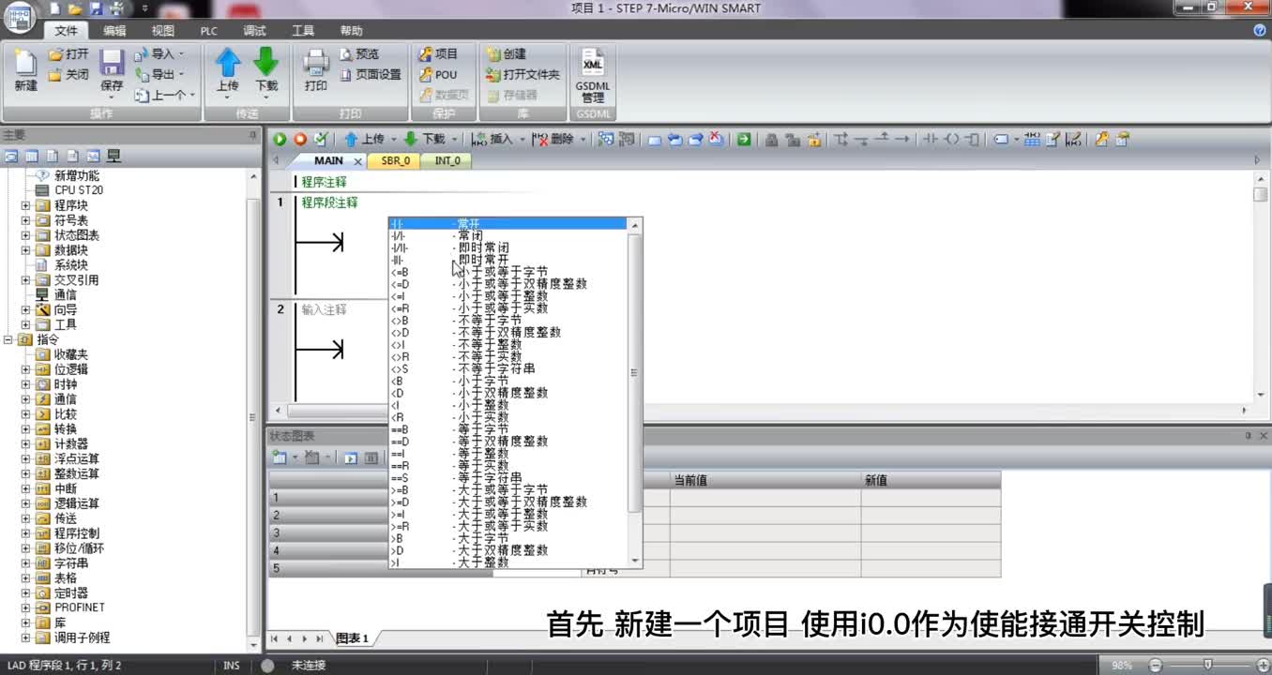The height and width of the screenshot is (675, 1272).
Task: Click the Compile program icon
Action: pyautogui.click(x=321, y=139)
